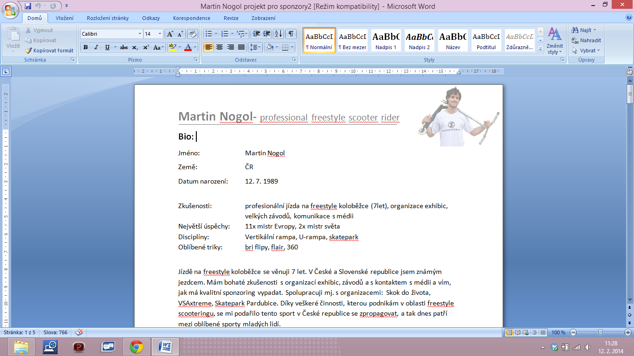Apply the Nadpis 1 style

point(386,40)
